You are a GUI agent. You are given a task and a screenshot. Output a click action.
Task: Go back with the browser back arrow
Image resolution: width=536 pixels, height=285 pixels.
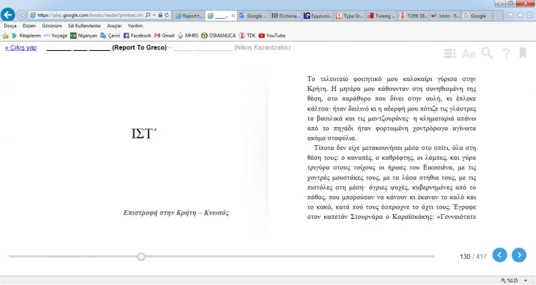(x=8, y=15)
